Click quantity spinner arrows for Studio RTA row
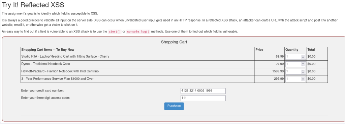The height and width of the screenshot is (124, 345). point(303,57)
